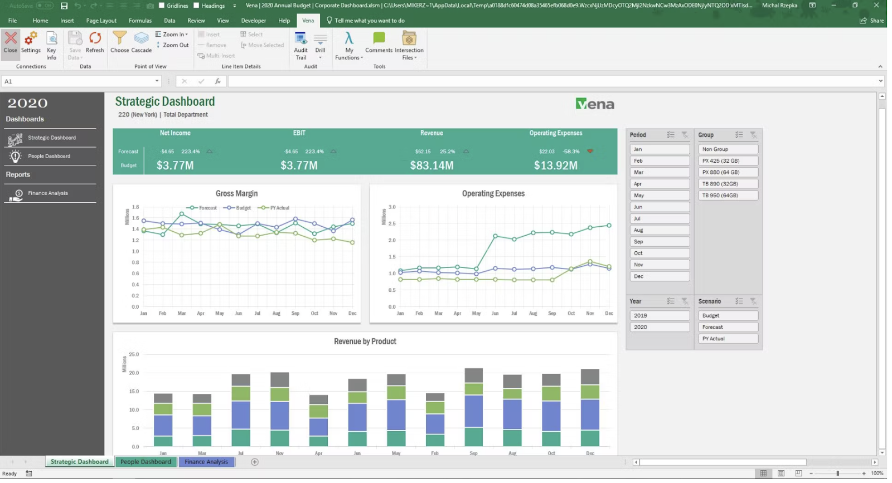This screenshot has width=892, height=483.
Task: Select Normal view in status bar
Action: click(x=763, y=474)
